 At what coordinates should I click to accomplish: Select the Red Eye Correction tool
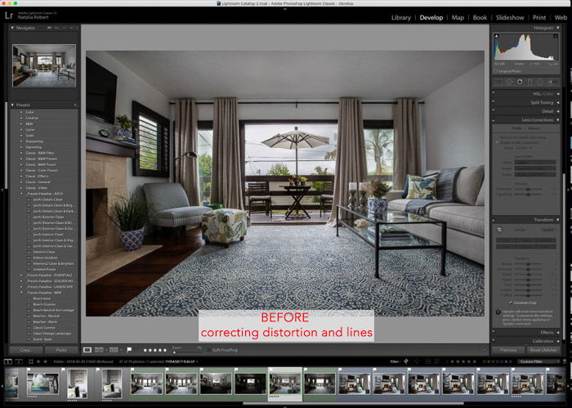click(520, 82)
